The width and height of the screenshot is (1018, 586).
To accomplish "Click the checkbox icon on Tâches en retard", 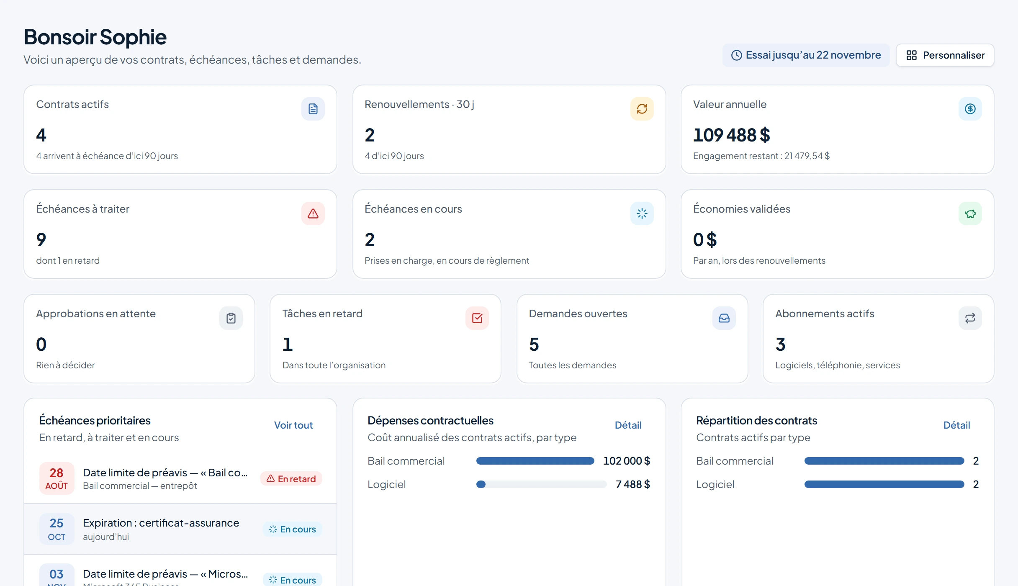I will tap(477, 318).
